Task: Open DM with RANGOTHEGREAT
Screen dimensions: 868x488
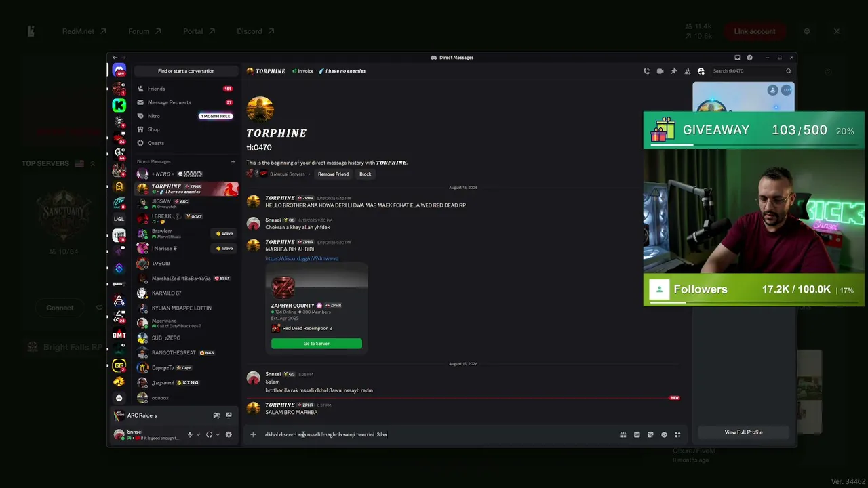Action: pyautogui.click(x=186, y=352)
